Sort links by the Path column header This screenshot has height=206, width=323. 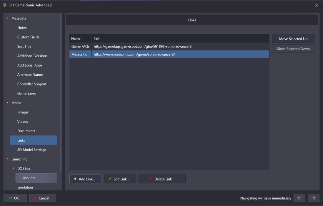[x=180, y=38]
